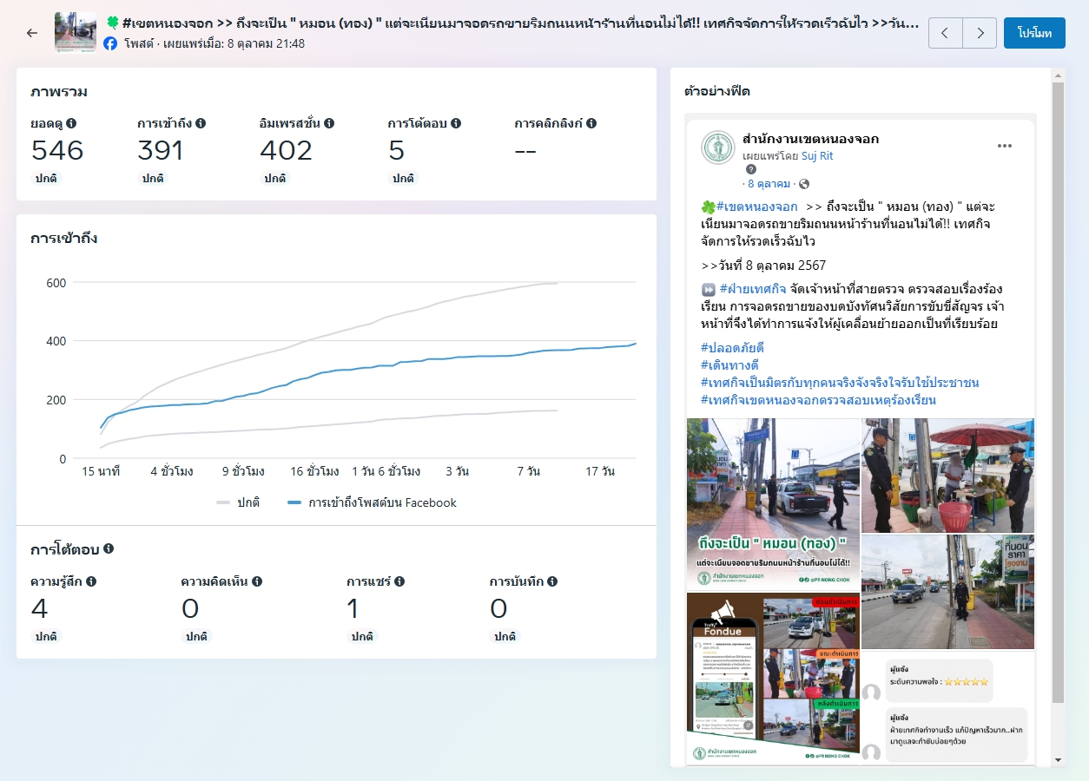The image size is (1089, 781).
Task: Go to next post with right chevron
Action: click(980, 33)
